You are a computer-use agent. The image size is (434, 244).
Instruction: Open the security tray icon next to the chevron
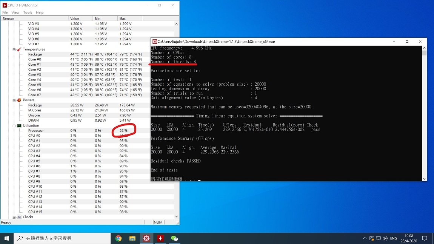[371, 238]
